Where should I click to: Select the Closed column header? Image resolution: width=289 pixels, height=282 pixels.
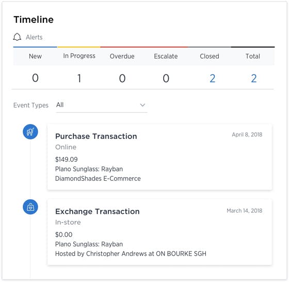tap(210, 56)
